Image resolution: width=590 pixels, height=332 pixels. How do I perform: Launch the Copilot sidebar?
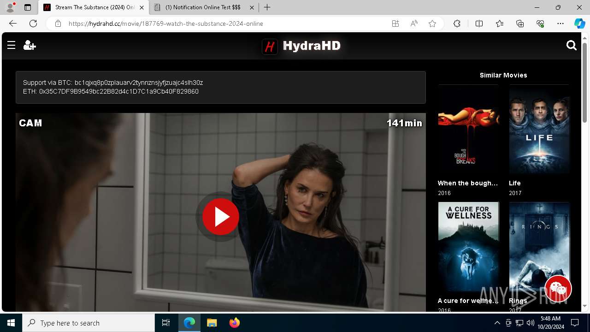[579, 24]
